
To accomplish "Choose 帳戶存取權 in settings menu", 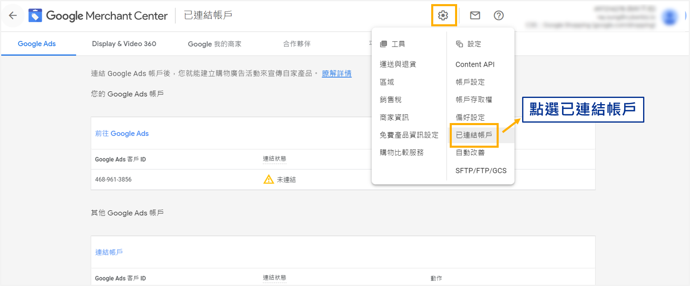I will tap(474, 100).
